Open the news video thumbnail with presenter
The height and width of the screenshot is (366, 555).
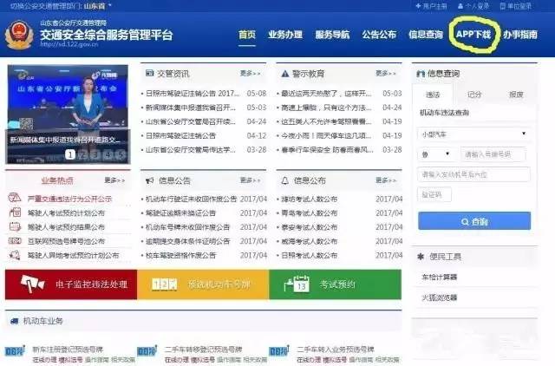click(x=68, y=114)
